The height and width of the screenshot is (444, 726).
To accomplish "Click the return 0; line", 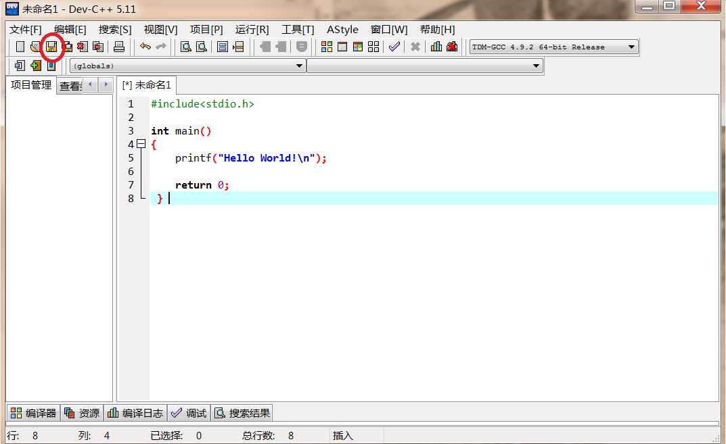I will coord(202,185).
